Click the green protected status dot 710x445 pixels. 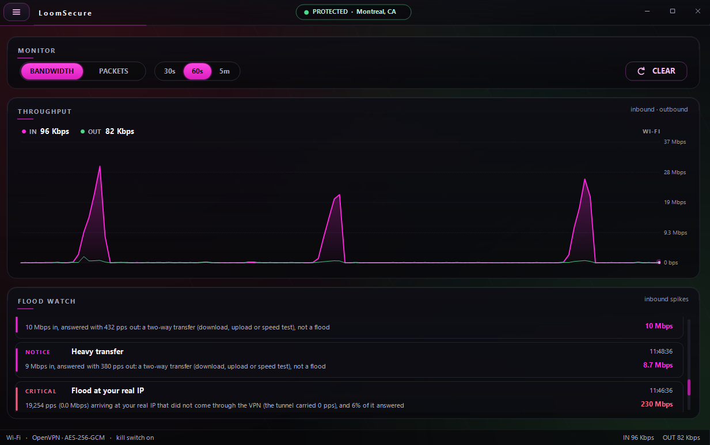(x=306, y=12)
